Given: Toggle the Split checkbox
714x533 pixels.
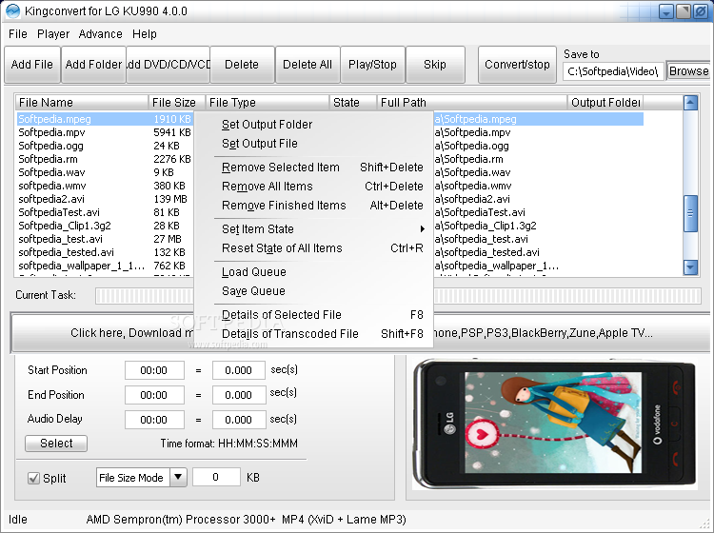Looking at the screenshot, I should pos(33,479).
